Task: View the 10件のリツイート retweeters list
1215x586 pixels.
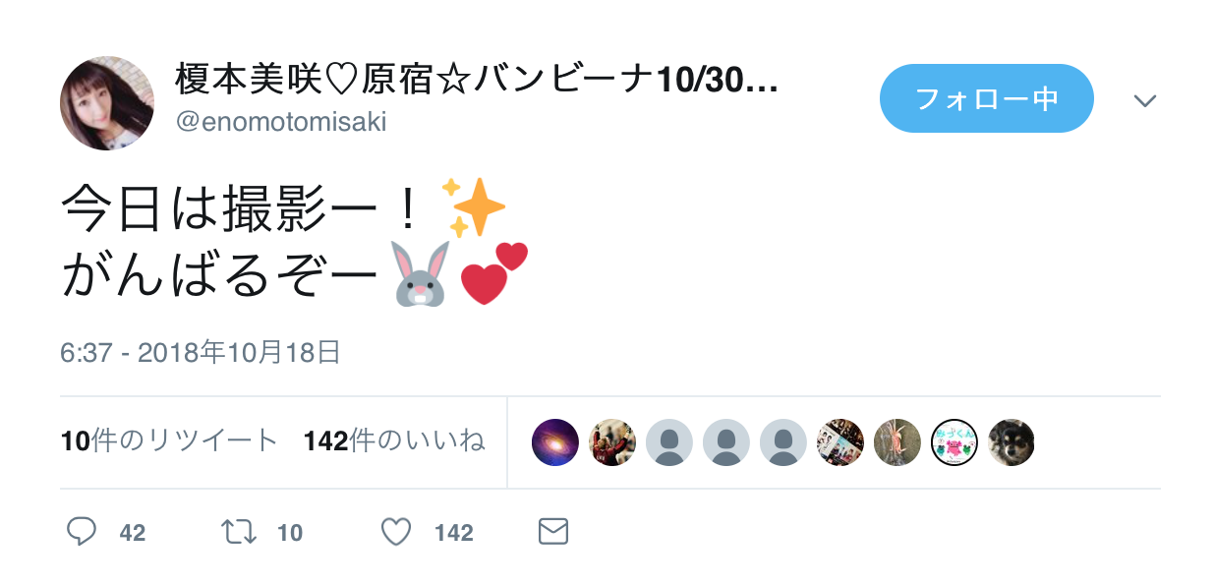Action: (169, 441)
